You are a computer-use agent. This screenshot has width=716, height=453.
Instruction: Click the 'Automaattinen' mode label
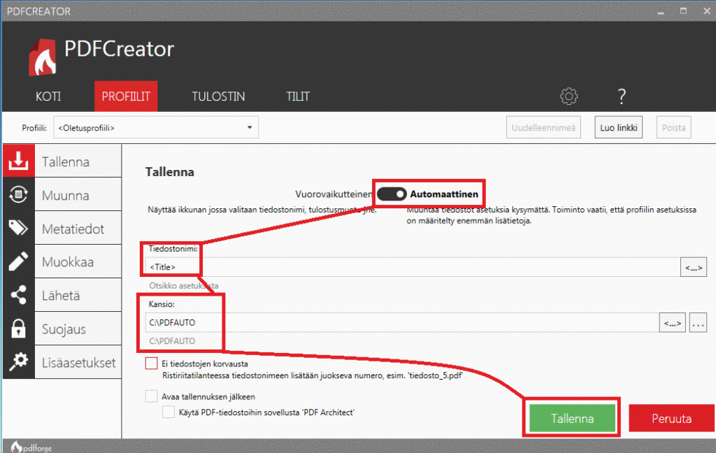click(444, 194)
